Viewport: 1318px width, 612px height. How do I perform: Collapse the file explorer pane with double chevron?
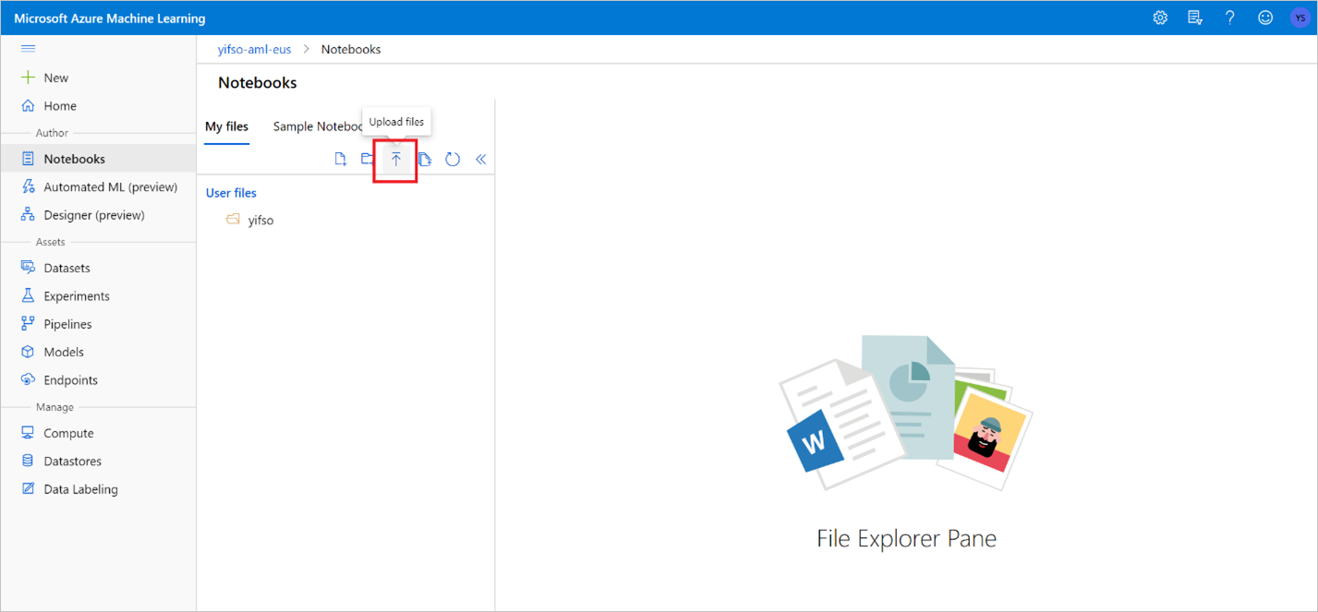480,159
